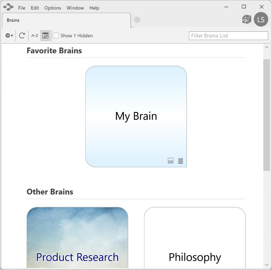The width and height of the screenshot is (272, 270).
Task: Click the brain box icon beside avatar
Action: point(247,19)
